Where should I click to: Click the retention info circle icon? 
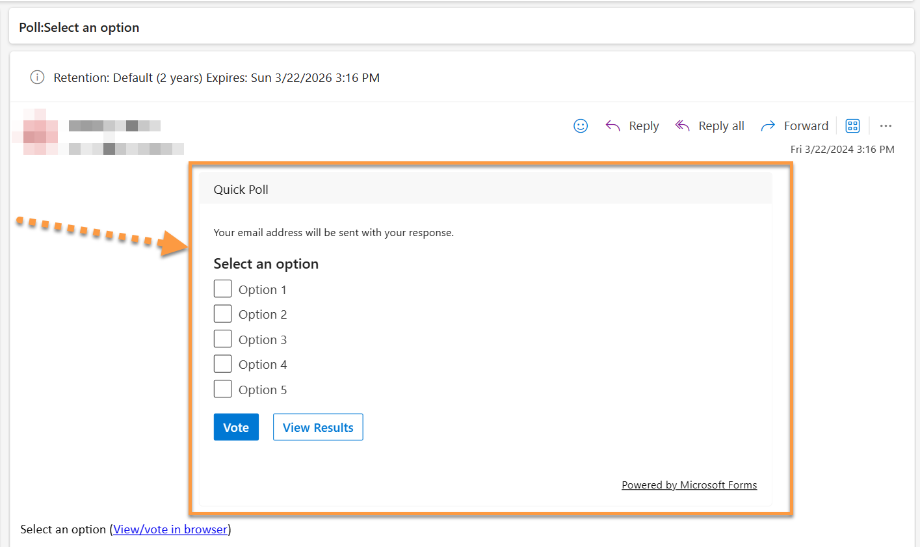click(x=37, y=78)
